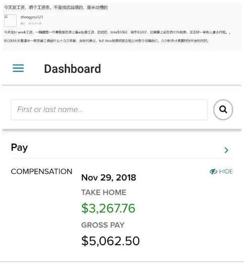Click the green $3,267.76 take-home amount

click(108, 208)
